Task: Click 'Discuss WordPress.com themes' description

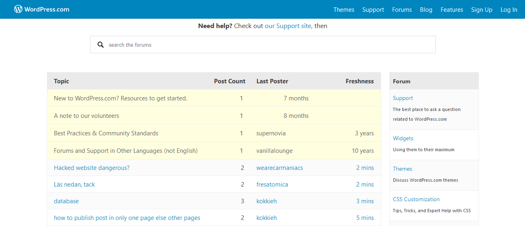Action: point(426,180)
